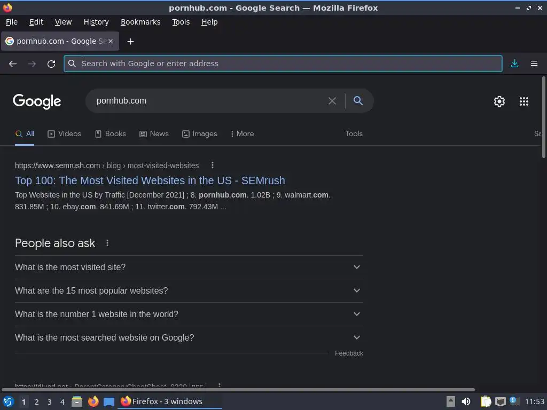Screen dimensions: 547x410
Task: Open the Firefox hamburger menu
Action: (x=534, y=64)
